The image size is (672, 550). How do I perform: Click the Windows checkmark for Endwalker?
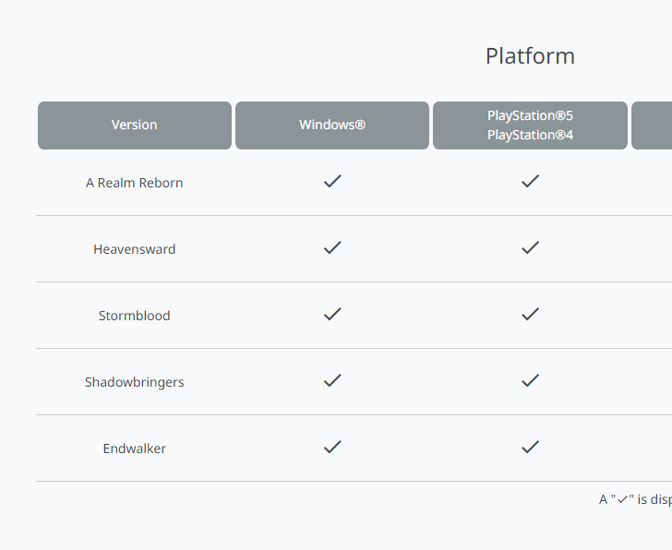tap(332, 447)
